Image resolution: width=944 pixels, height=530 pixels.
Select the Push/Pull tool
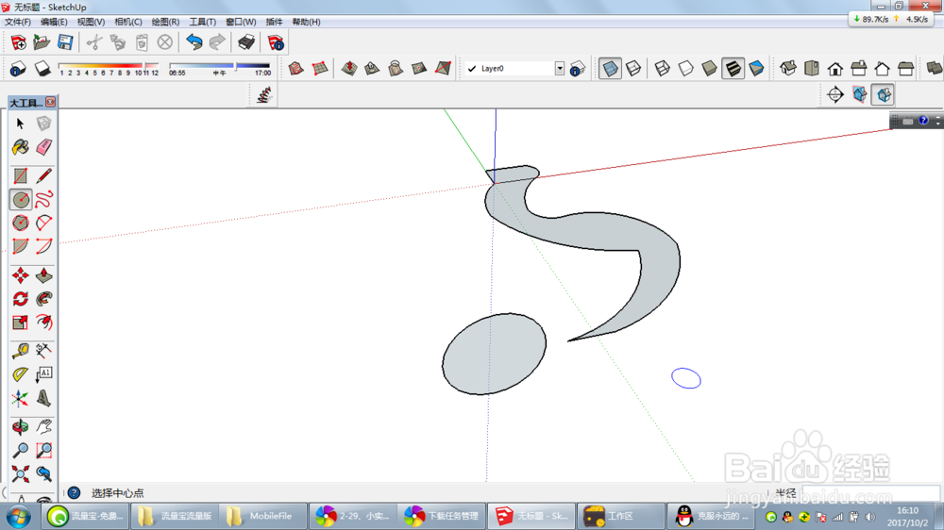[43, 275]
